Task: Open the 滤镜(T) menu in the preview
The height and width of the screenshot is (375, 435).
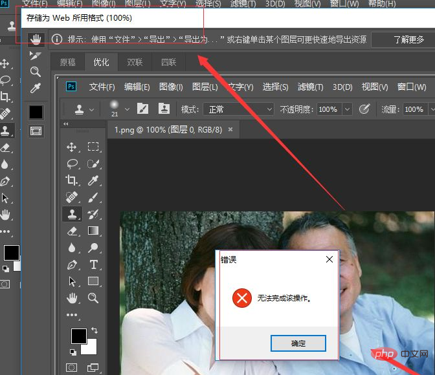Action: pos(310,87)
